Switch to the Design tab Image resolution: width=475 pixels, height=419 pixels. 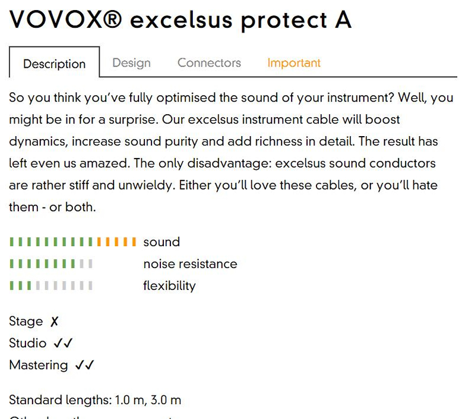[x=131, y=63]
